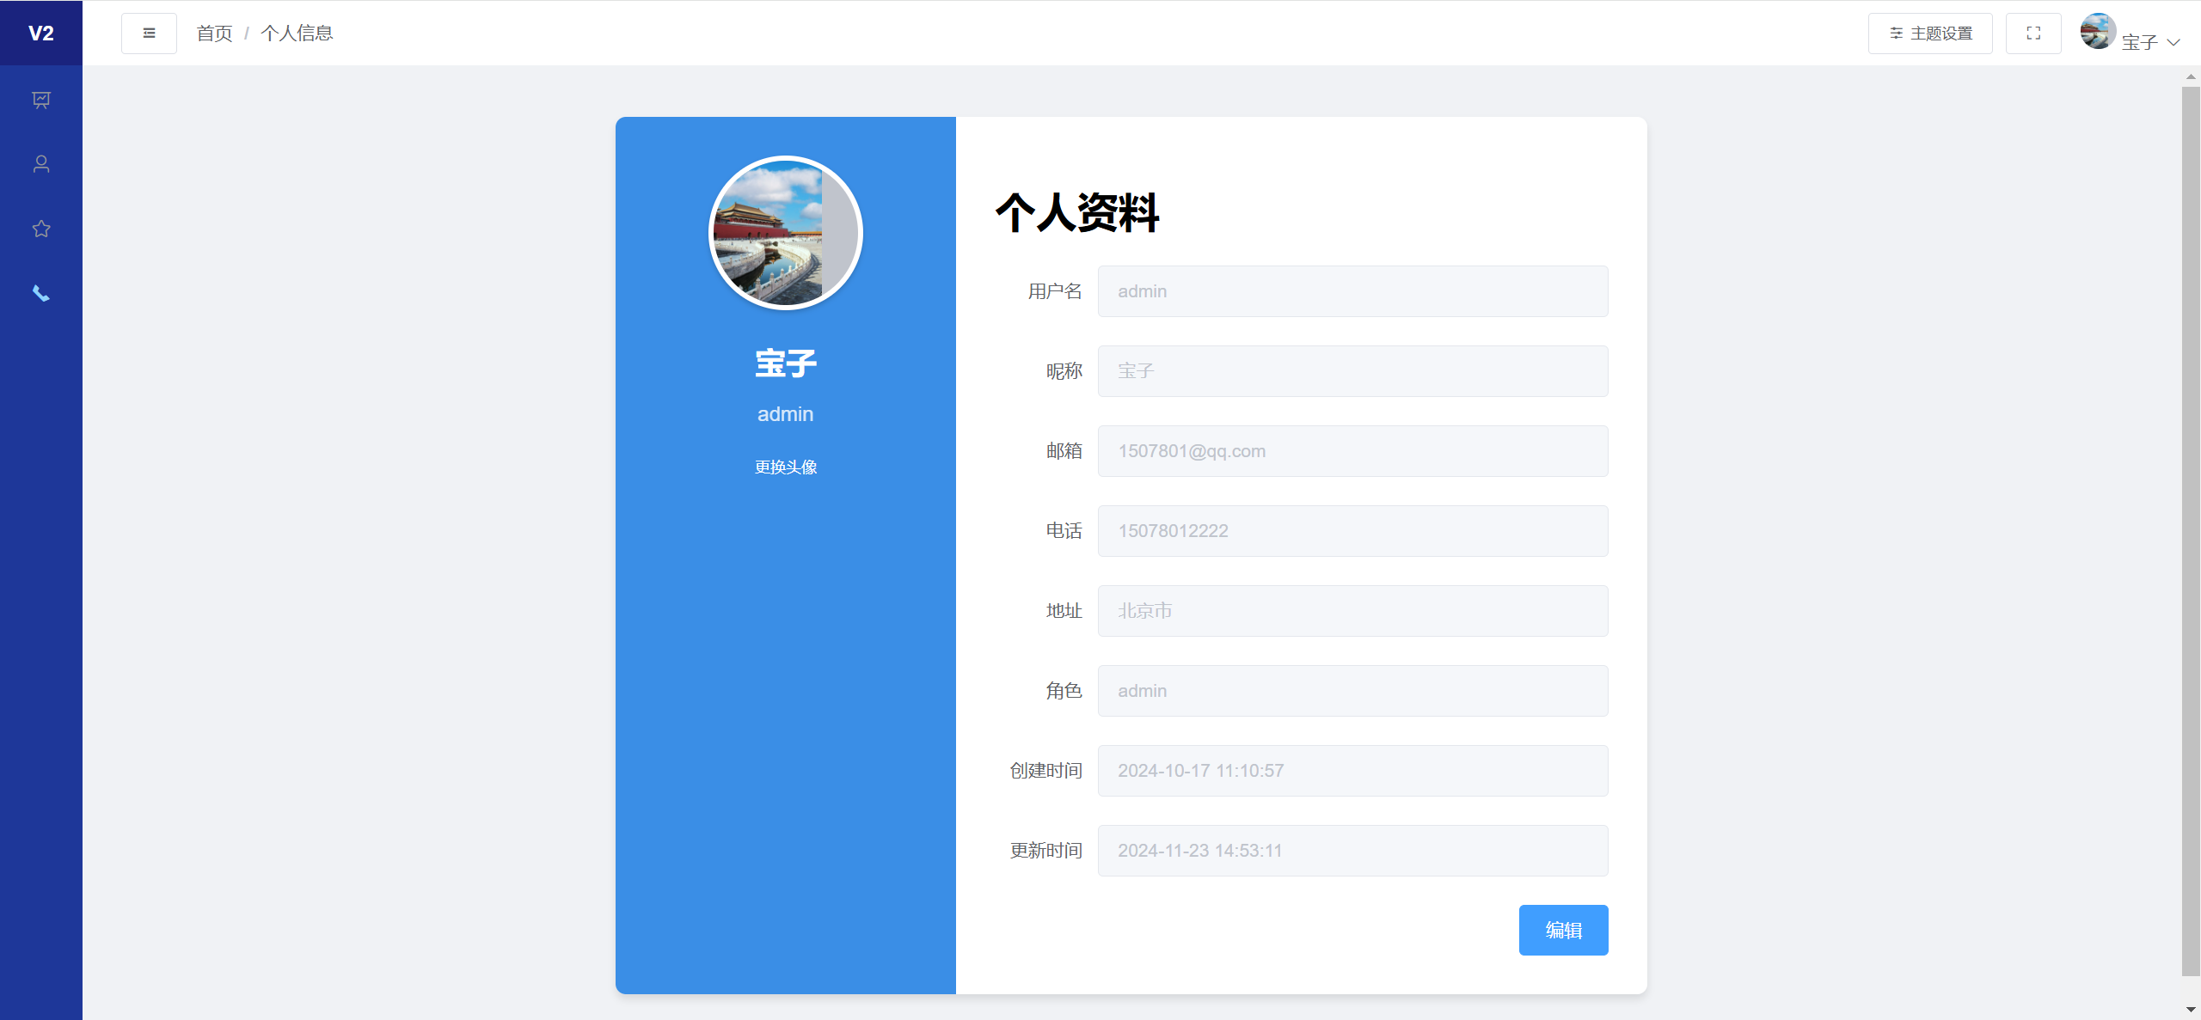Click 更换头像 to change the avatar
This screenshot has height=1020, width=2201.
[785, 467]
